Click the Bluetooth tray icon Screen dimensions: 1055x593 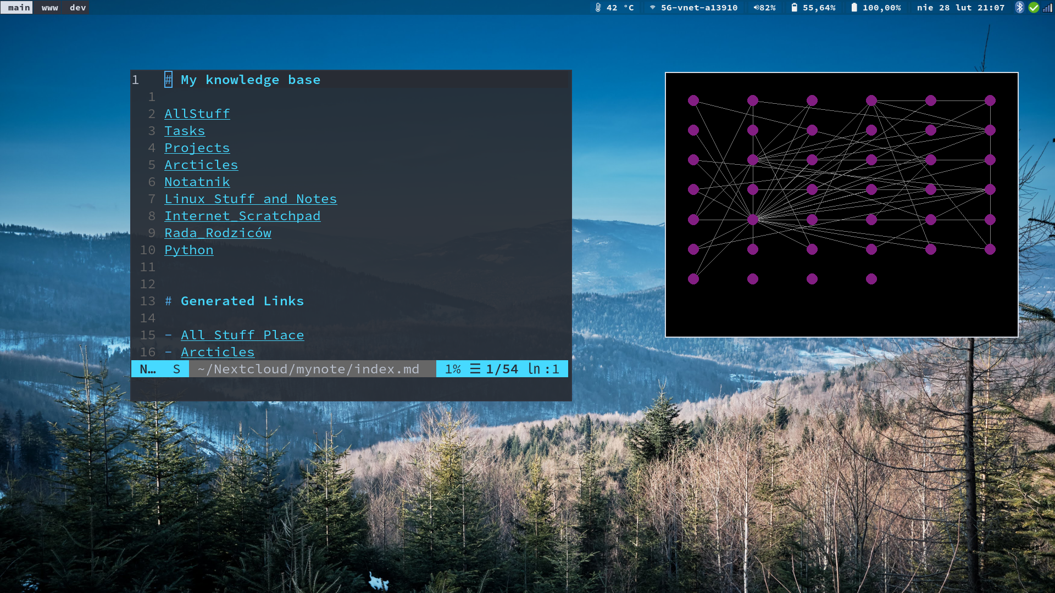tap(1019, 8)
